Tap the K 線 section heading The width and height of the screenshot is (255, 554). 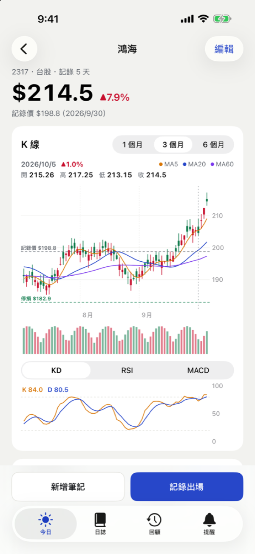[30, 145]
